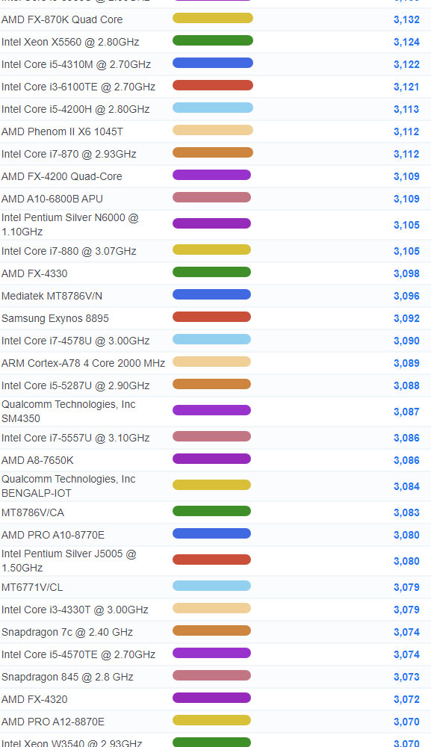Viewport: 431px width, 747px height.
Task: Click 3,109 score on AMD FX-4200 row
Action: tap(406, 176)
